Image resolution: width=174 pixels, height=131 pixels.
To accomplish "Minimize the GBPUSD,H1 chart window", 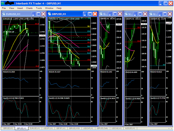I will (x=85, y=14).
